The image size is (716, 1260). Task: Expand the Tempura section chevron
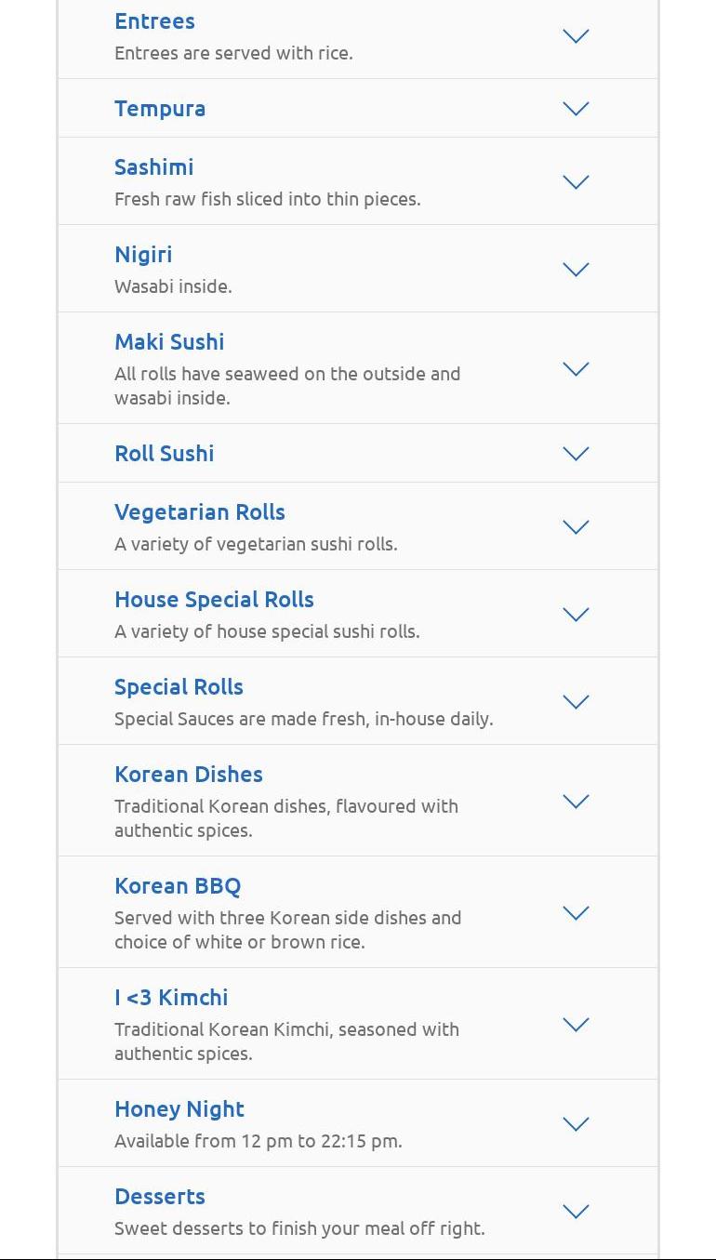click(577, 109)
